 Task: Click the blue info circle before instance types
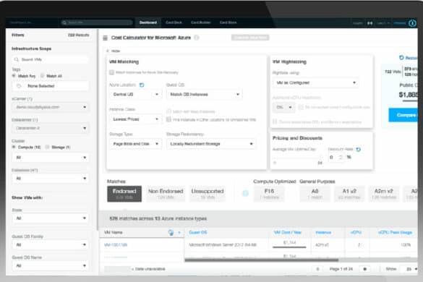coord(246,193)
